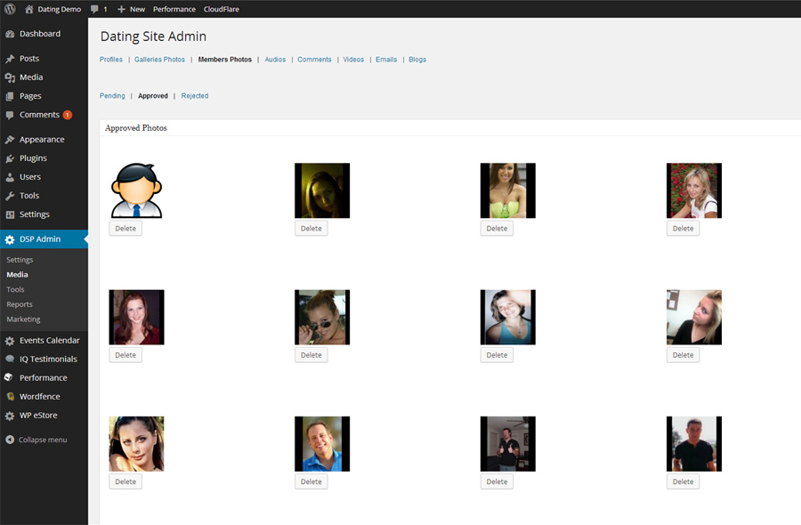Viewport: 801px width, 525px height.
Task: Click the Plugins plug icon
Action: pos(10,158)
